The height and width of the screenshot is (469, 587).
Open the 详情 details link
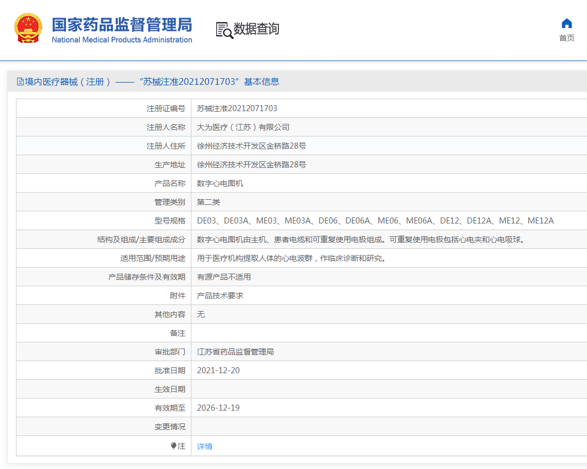point(205,446)
